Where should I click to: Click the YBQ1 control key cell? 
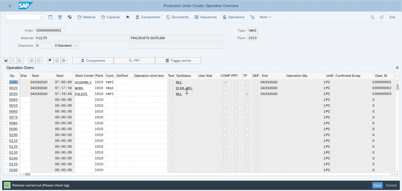(110, 88)
